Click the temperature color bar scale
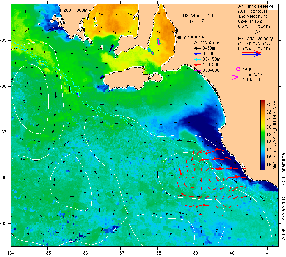This screenshot has width=286, height=257. 262,135
